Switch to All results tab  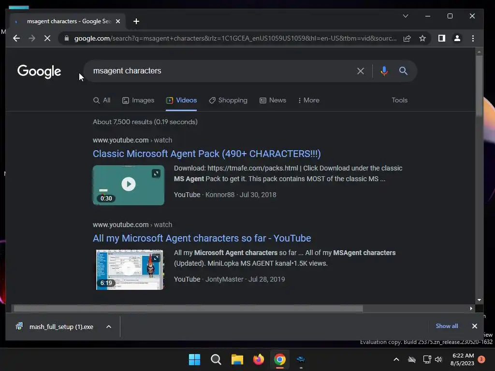click(x=102, y=100)
